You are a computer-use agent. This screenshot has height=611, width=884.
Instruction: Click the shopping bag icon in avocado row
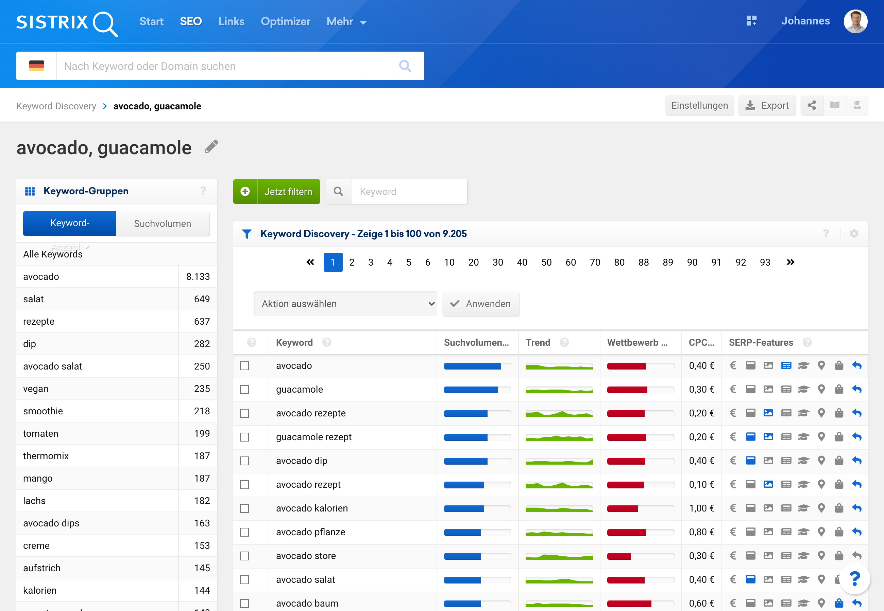click(x=839, y=365)
